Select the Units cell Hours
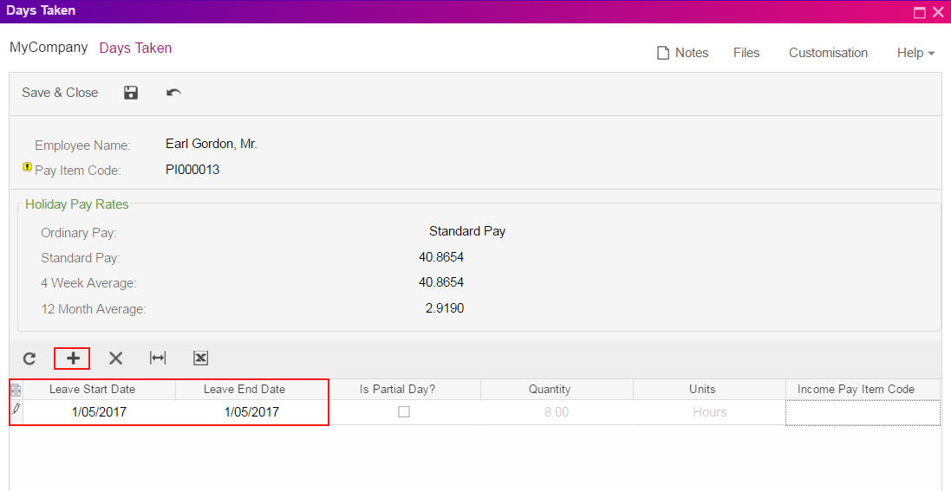The image size is (951, 491). [x=709, y=412]
